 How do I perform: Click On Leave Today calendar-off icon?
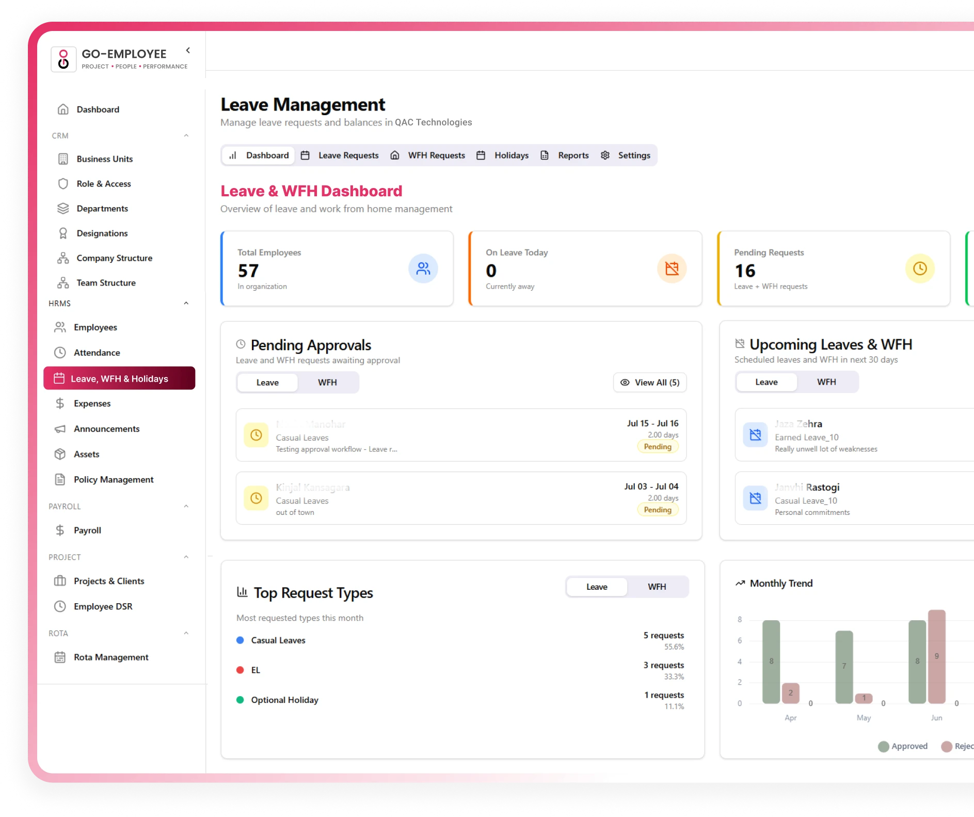coord(672,269)
